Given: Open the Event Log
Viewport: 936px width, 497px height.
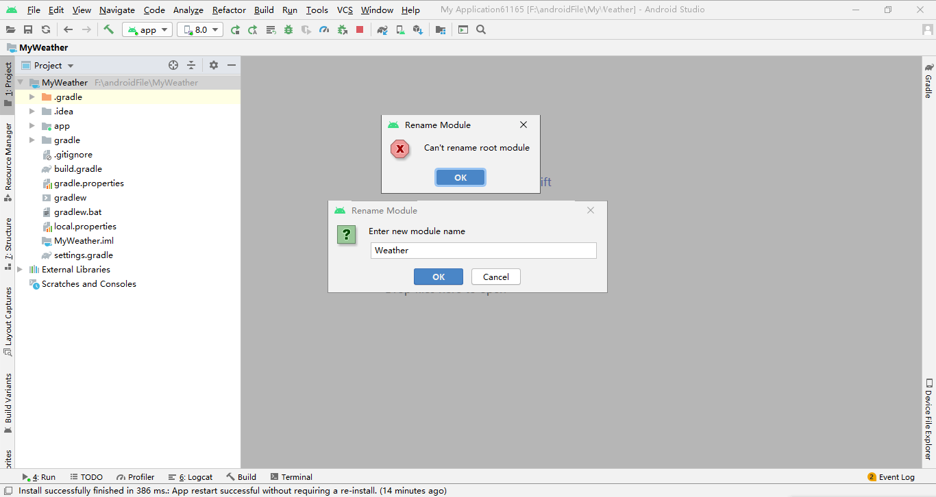Looking at the screenshot, I should [891, 477].
